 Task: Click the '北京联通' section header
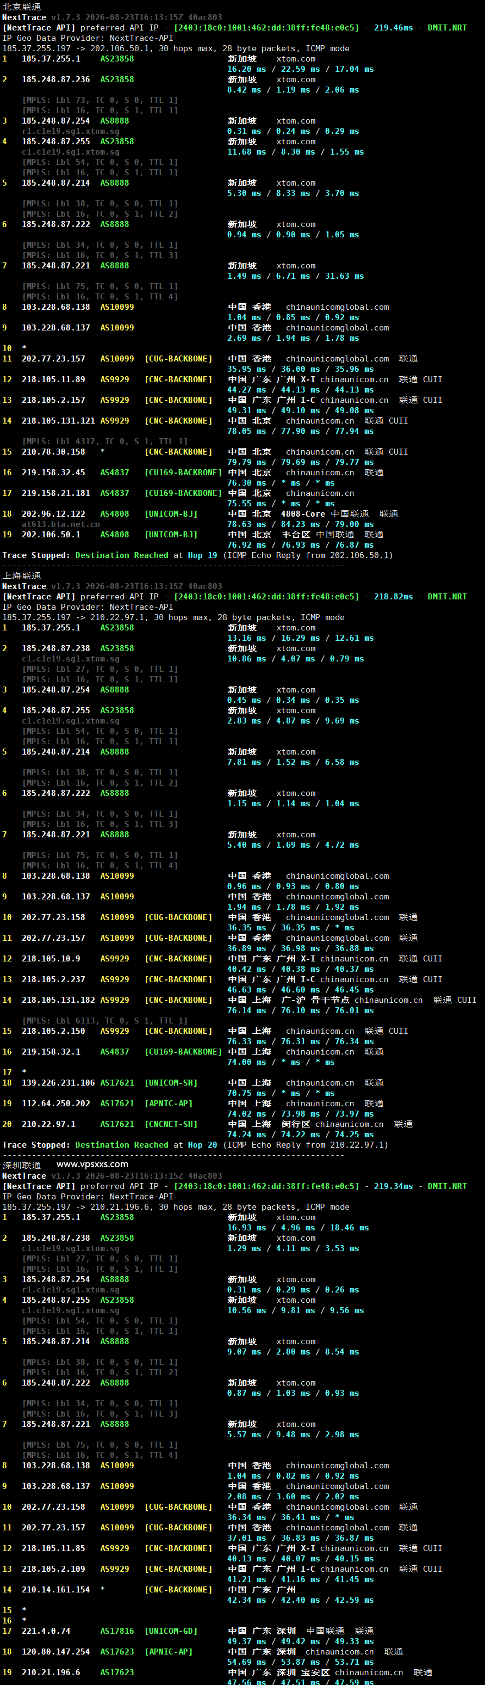(x=22, y=7)
